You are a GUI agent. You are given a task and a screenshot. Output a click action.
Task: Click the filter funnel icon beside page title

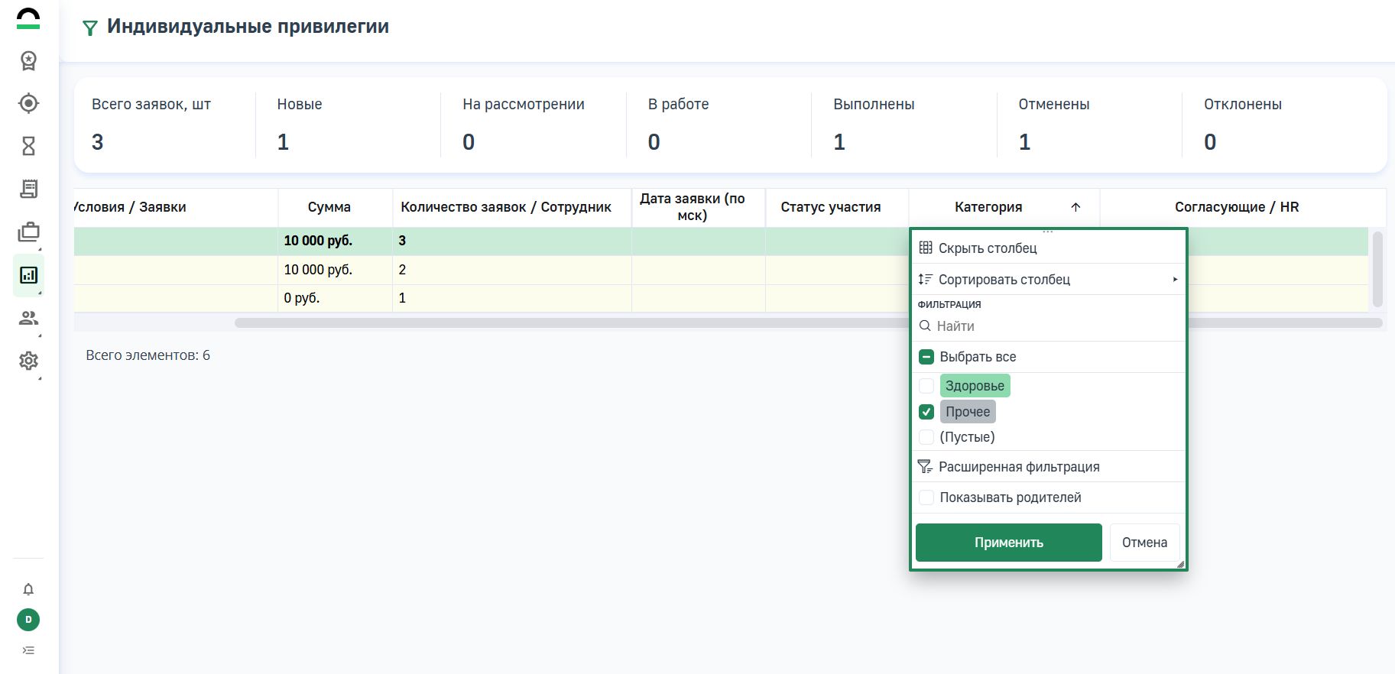pos(90,28)
